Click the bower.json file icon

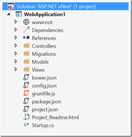[x=26, y=77]
